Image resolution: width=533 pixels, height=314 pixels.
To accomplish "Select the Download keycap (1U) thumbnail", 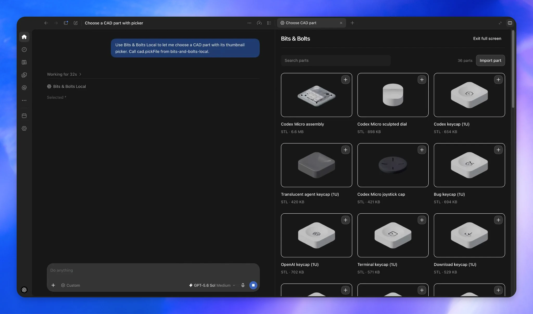I will click(x=469, y=235).
